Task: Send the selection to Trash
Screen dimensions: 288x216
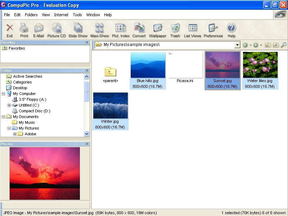Action: [x=175, y=31]
